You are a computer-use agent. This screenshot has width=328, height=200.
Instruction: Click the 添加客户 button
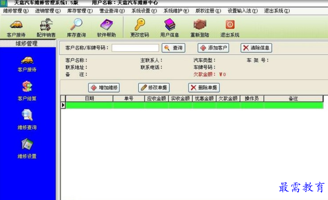click(214, 48)
